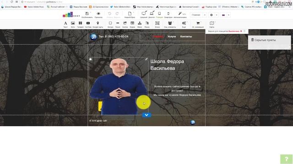
Task: Open the Школа Федора browser tab
Action: (11, 7)
